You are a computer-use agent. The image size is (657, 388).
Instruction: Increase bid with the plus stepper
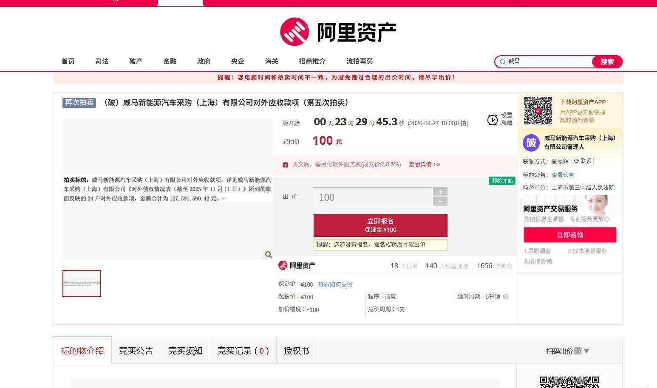(x=440, y=192)
